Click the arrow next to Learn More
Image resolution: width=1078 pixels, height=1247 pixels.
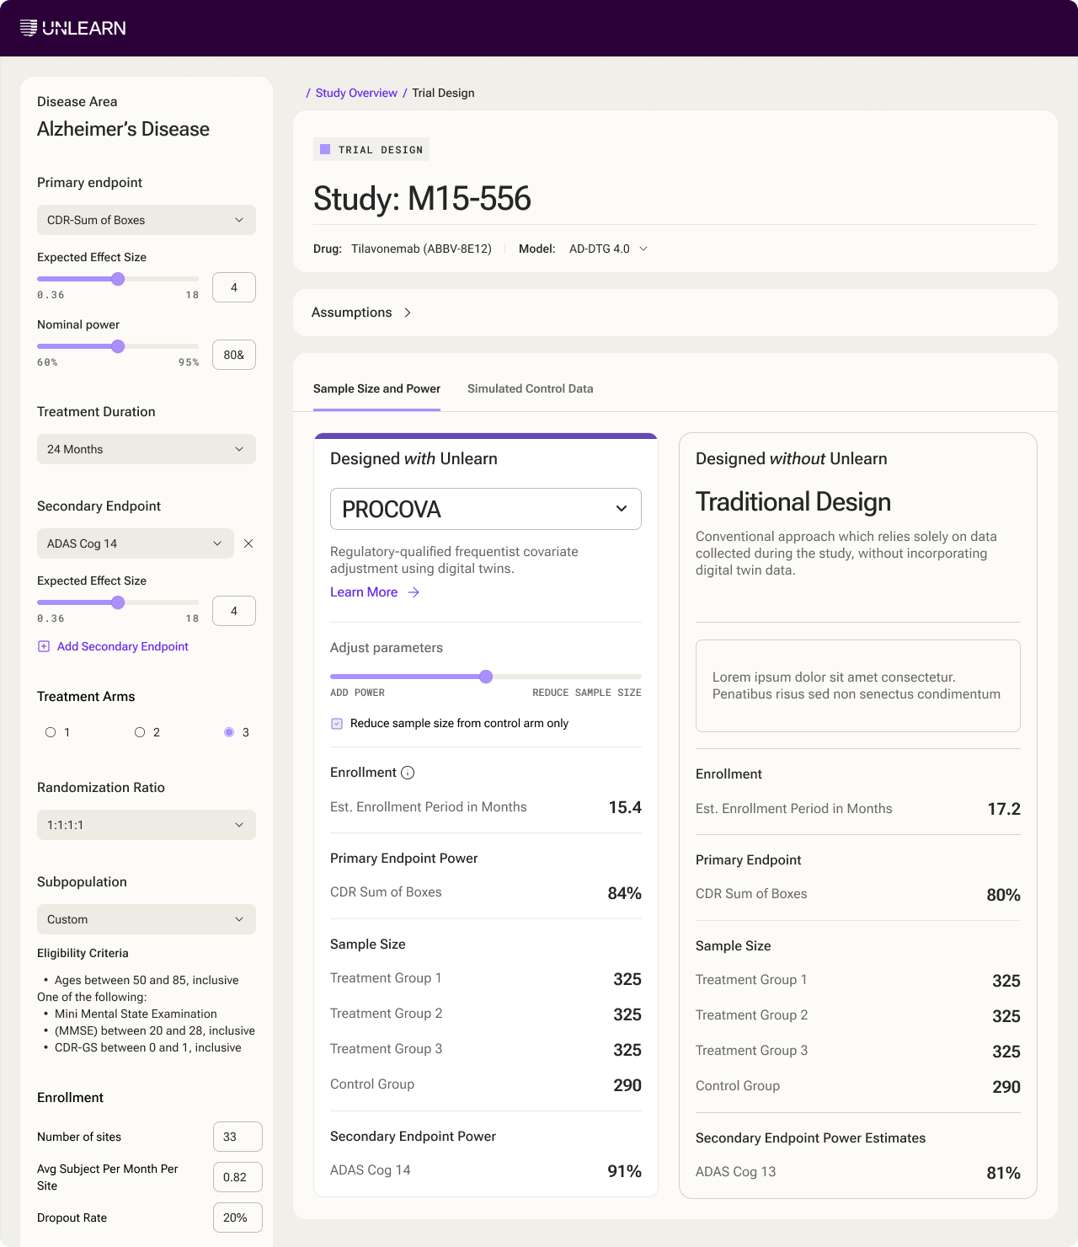(414, 592)
